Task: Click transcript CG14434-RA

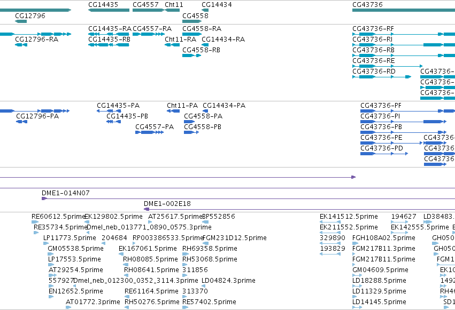Action: click(x=223, y=39)
